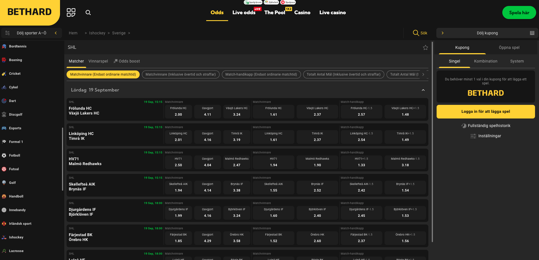539x260 pixels.
Task: Open the Casino tab
Action: (x=302, y=13)
